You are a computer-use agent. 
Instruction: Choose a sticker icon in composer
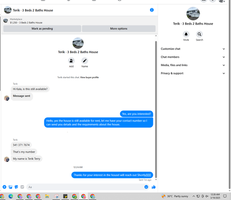pyautogui.click(x=16, y=187)
